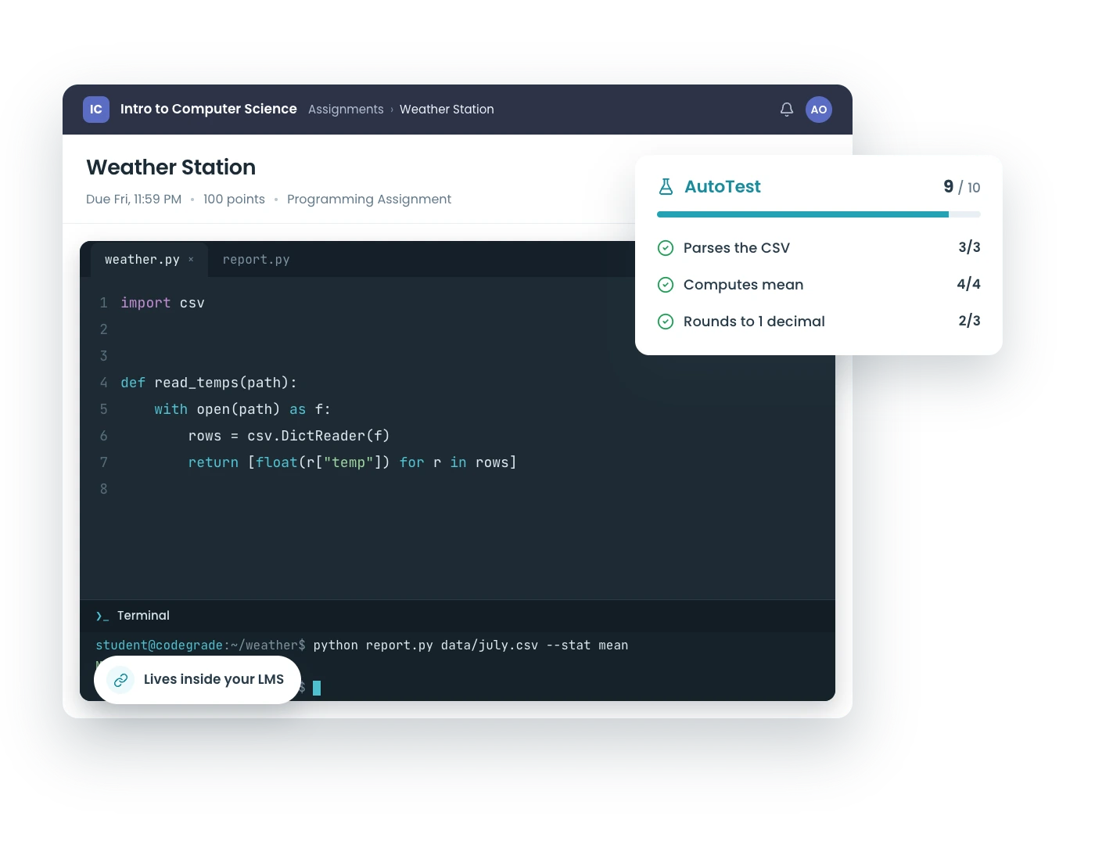The width and height of the screenshot is (1095, 845).
Task: Click the Terminal panel label
Action: [x=143, y=616]
